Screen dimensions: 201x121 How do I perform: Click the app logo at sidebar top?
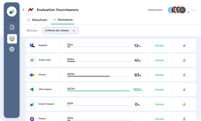[x=12, y=11]
